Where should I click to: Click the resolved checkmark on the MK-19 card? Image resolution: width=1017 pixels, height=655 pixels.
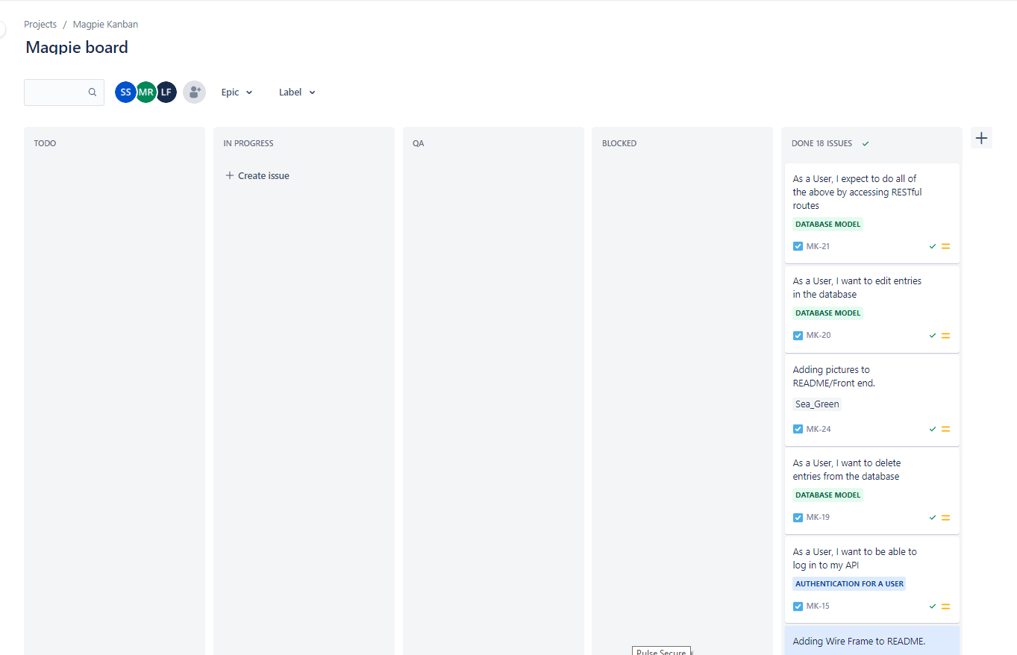pos(932,517)
